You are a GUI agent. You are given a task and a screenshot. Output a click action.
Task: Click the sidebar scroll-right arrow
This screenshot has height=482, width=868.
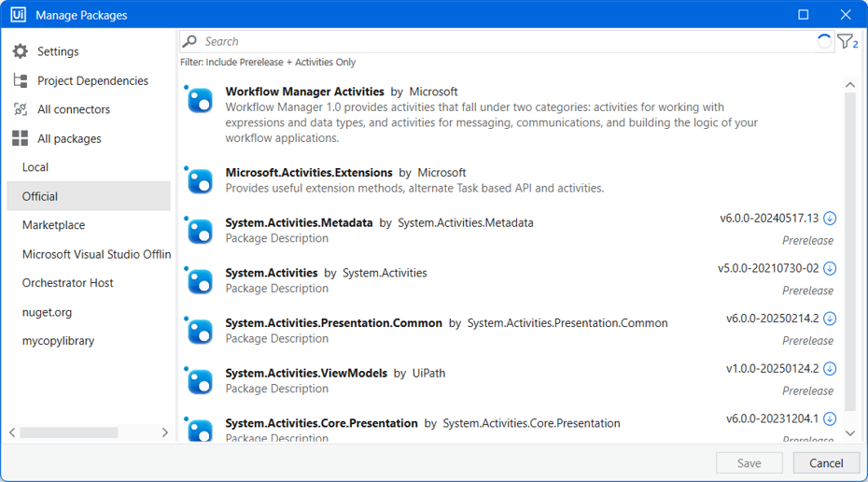[165, 432]
